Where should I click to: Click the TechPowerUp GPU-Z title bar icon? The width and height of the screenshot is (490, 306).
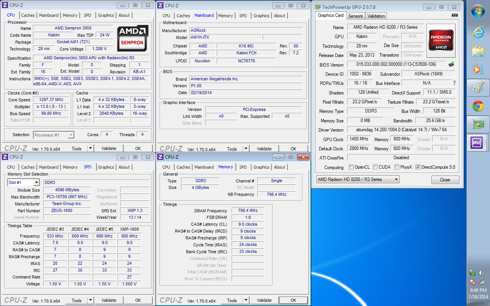[318, 7]
